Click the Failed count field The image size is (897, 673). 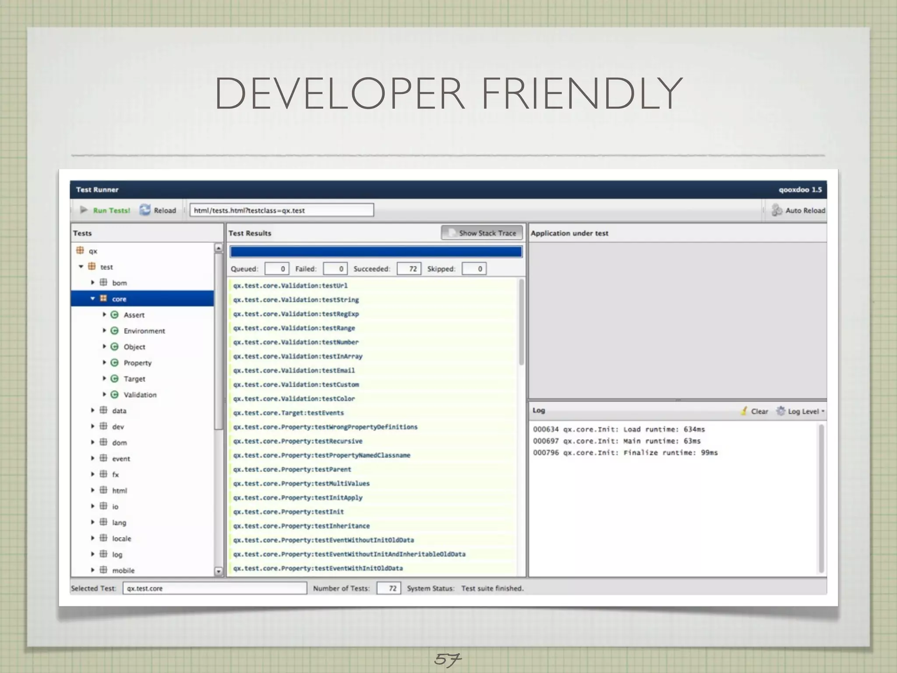tap(335, 269)
